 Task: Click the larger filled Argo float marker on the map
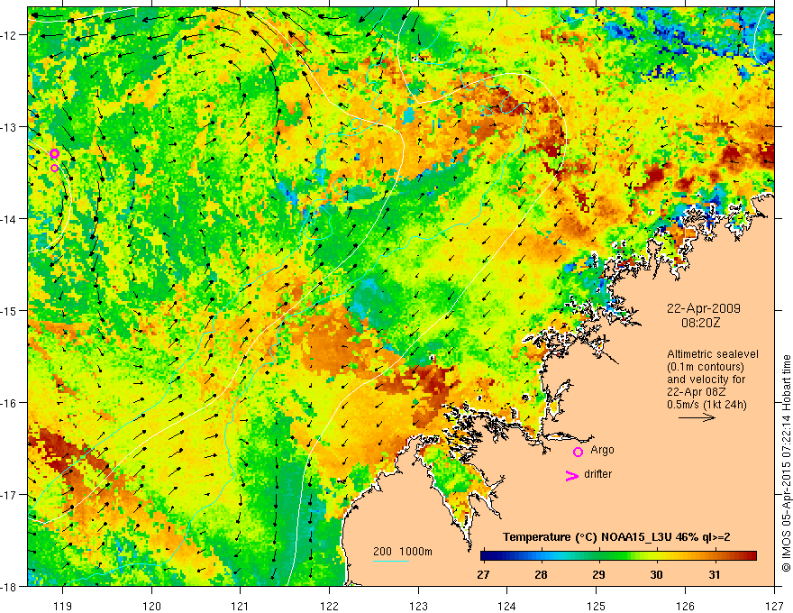pos(55,154)
